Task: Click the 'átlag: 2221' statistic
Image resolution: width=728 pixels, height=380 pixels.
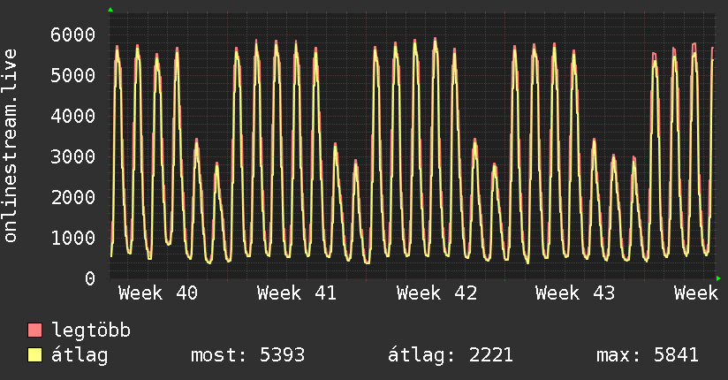Action: click(x=451, y=355)
